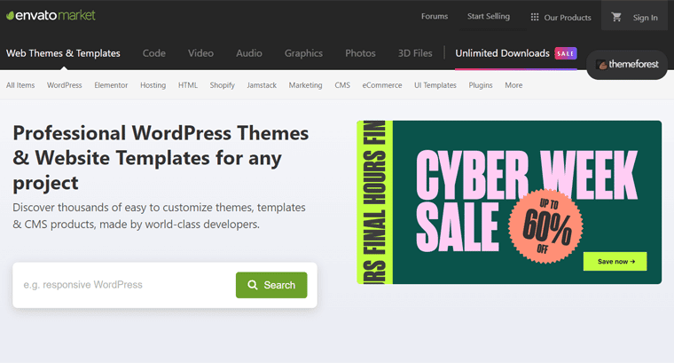Click Sign In
The width and height of the screenshot is (674, 363).
646,18
